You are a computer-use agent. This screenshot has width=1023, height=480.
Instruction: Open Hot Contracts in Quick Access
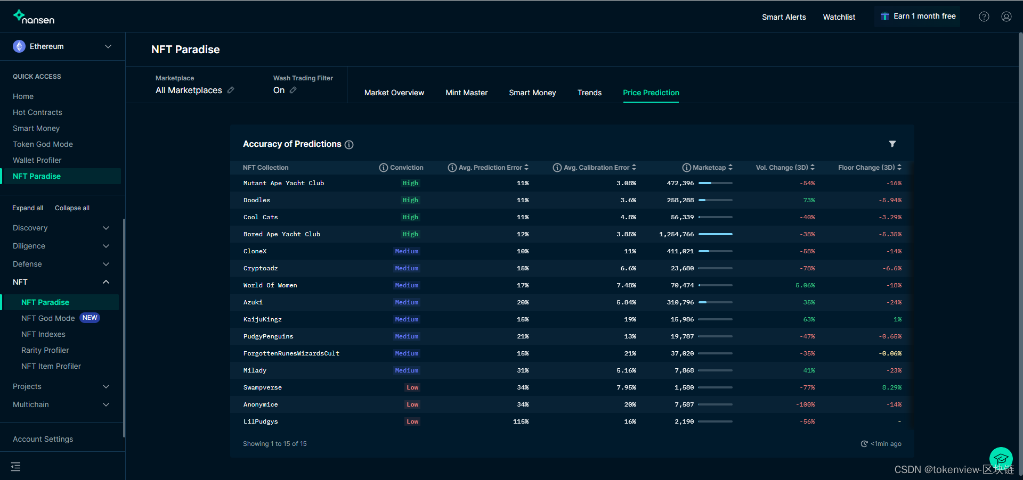click(37, 112)
